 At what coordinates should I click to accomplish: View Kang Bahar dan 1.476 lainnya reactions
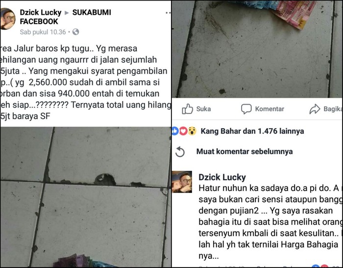(x=252, y=131)
